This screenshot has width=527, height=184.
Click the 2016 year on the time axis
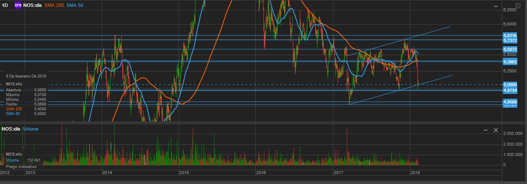coord(261,172)
